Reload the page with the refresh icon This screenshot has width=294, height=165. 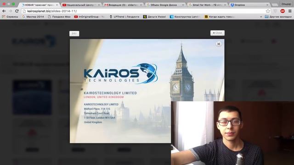tap(17, 11)
